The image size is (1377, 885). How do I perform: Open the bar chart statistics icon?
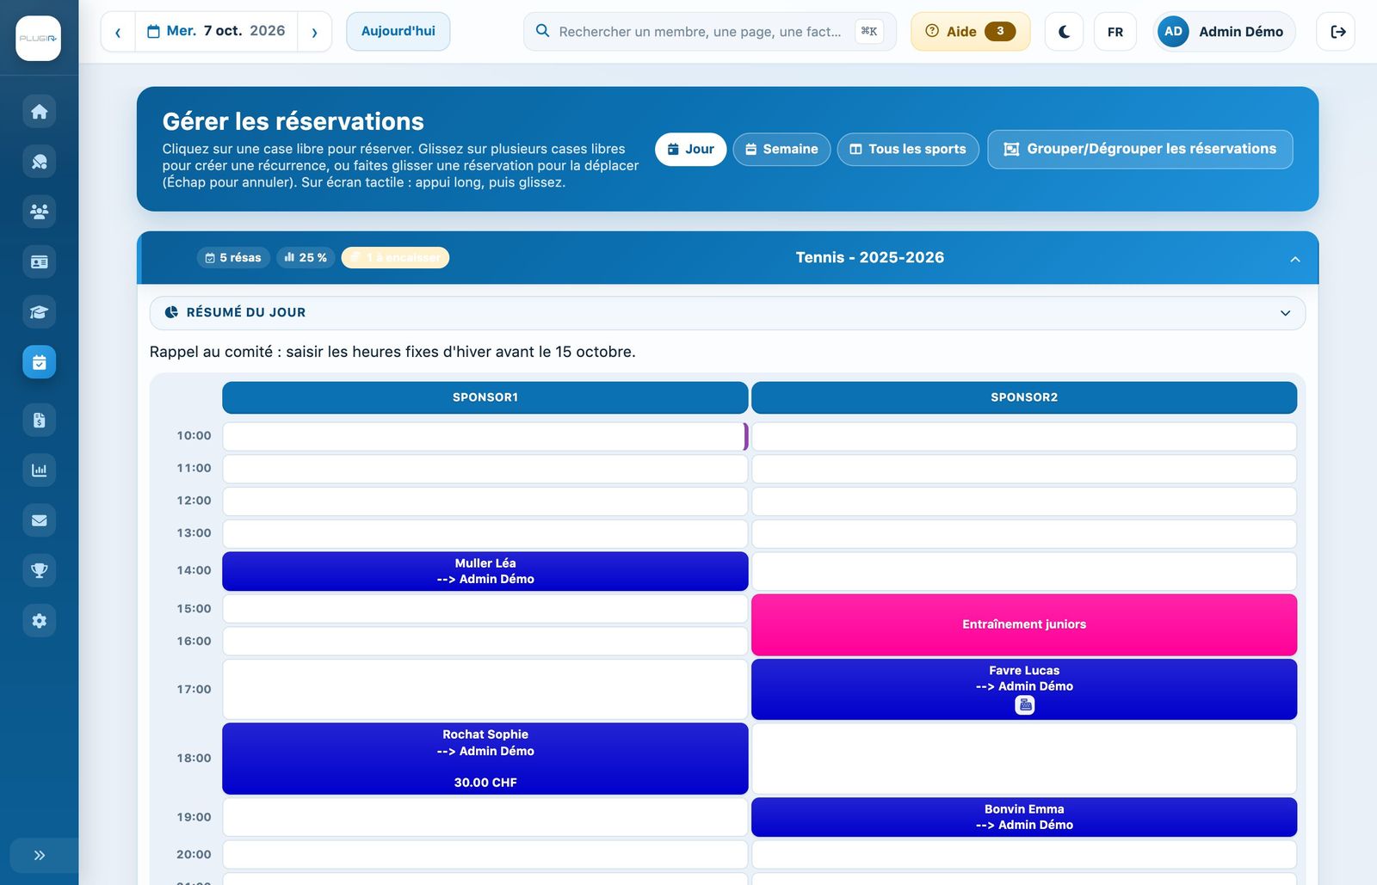click(x=39, y=470)
